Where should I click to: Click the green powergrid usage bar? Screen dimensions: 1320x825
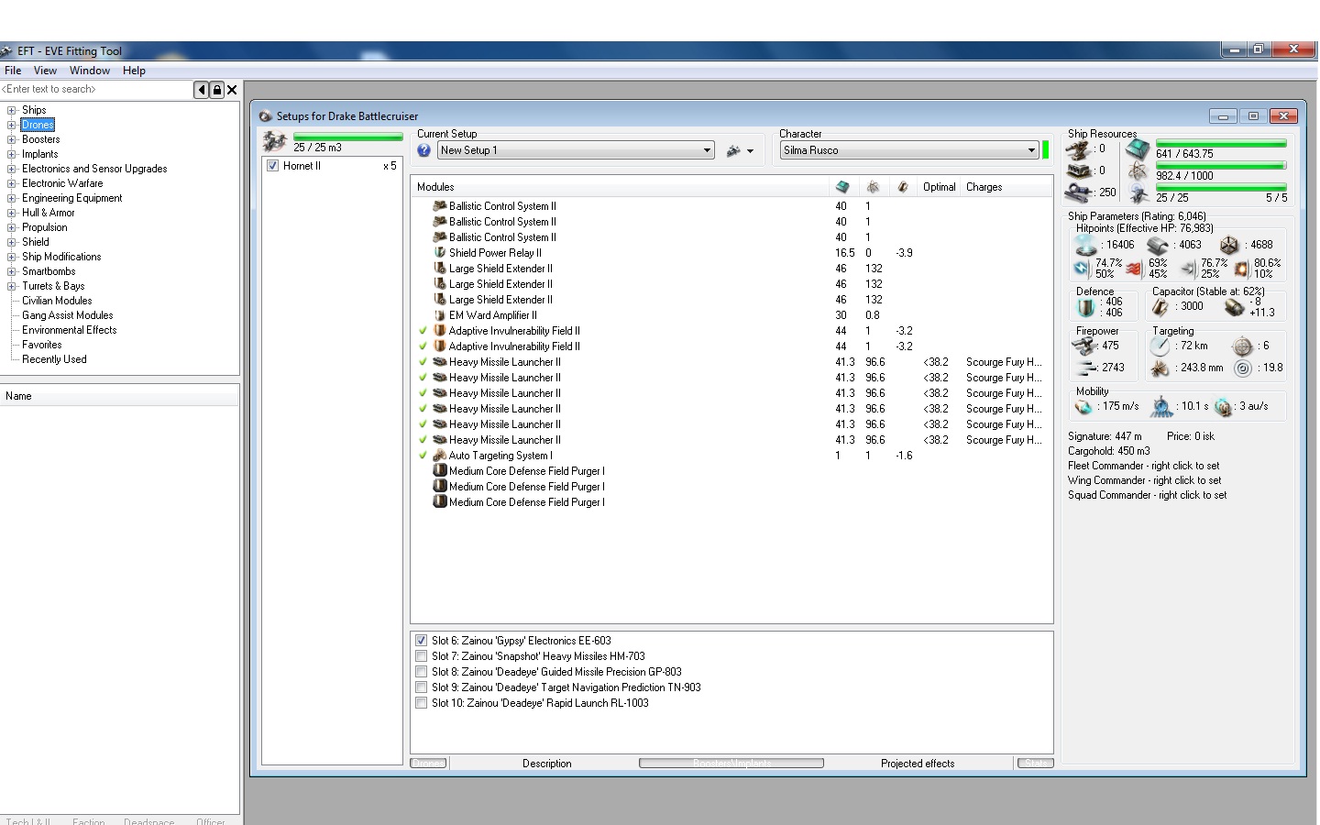[x=1221, y=165]
